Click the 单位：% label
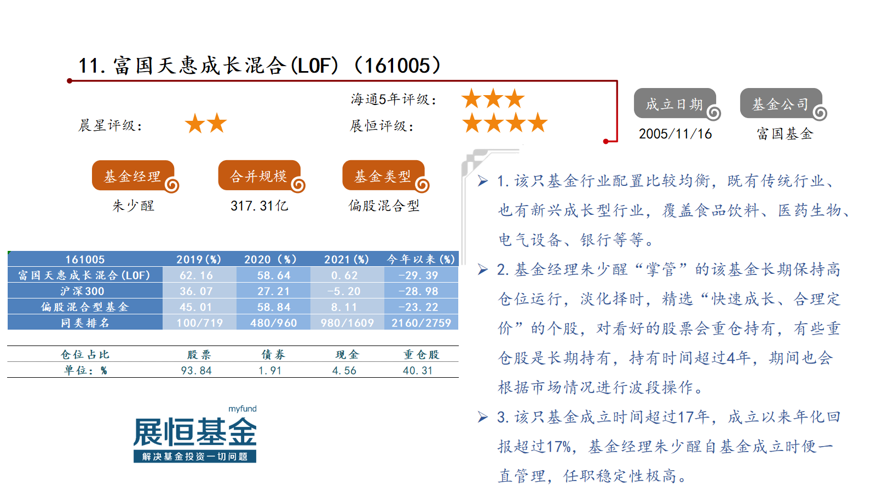Image resolution: width=876 pixels, height=492 pixels. 85,370
